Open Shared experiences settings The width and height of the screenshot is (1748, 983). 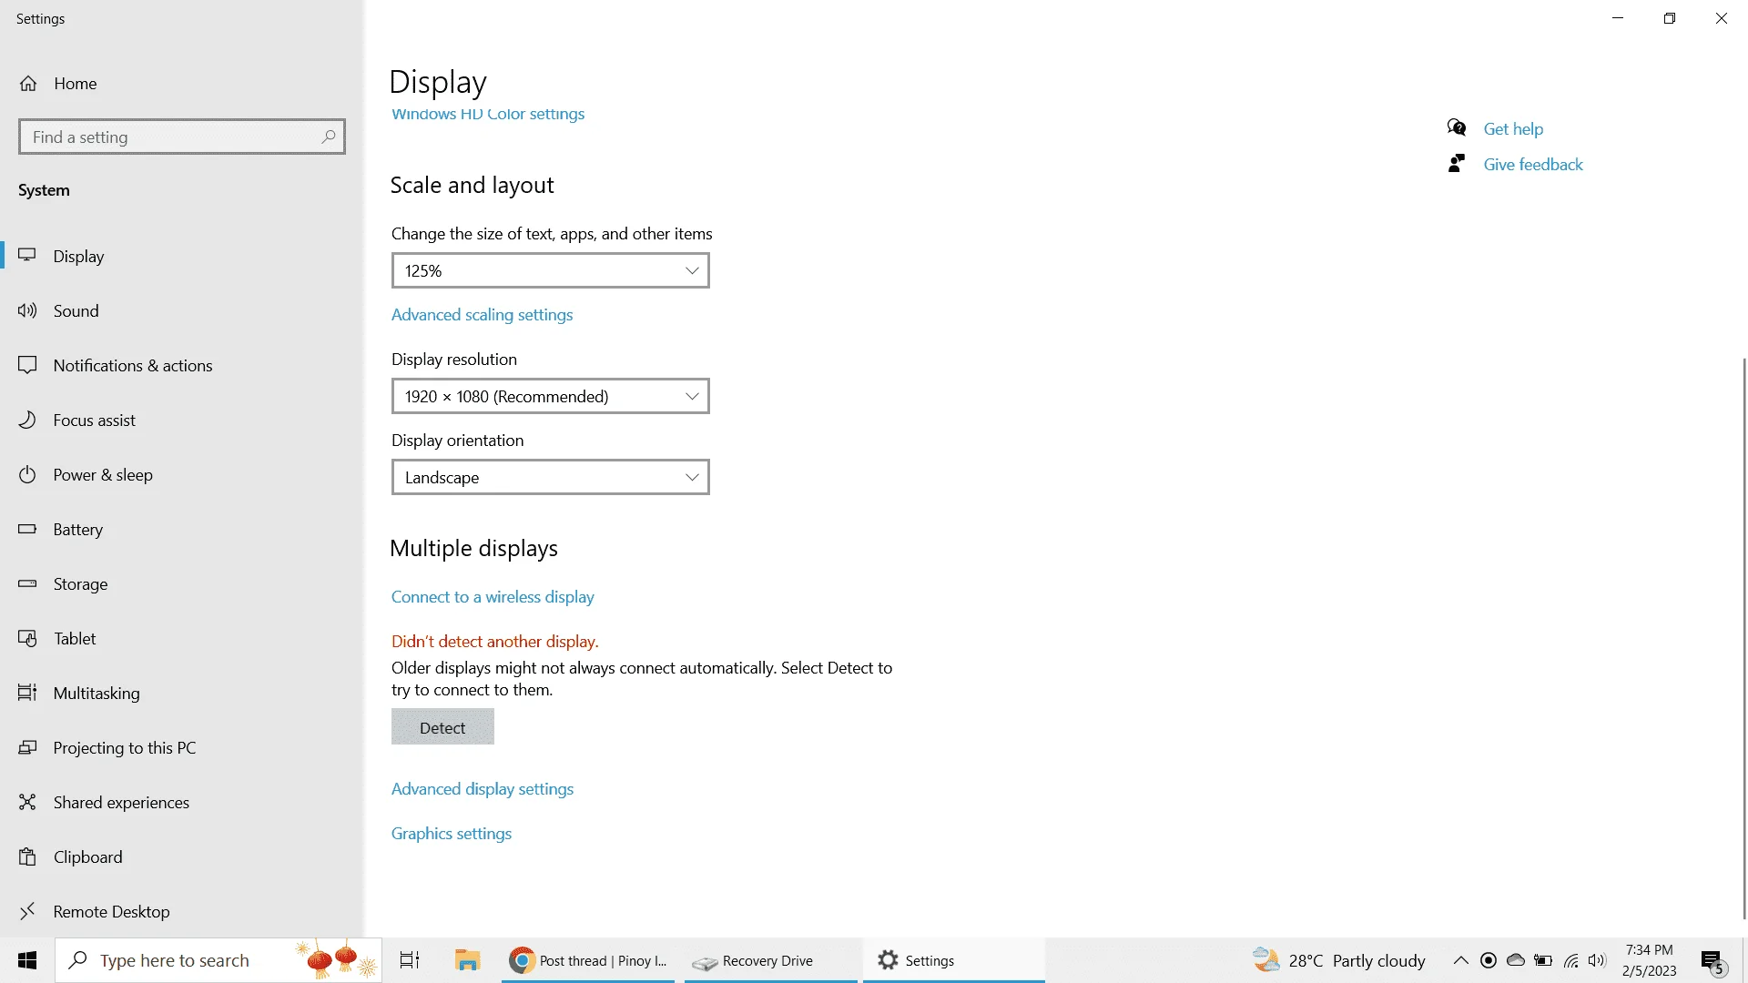coord(182,802)
